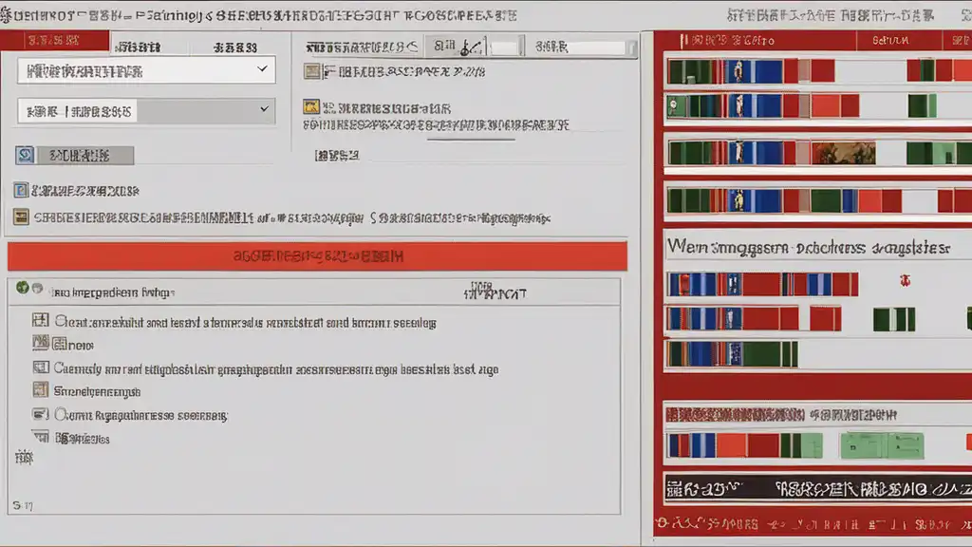This screenshot has height=547, width=972.
Task: Click the green circle icon in the list header
Action: 23,287
